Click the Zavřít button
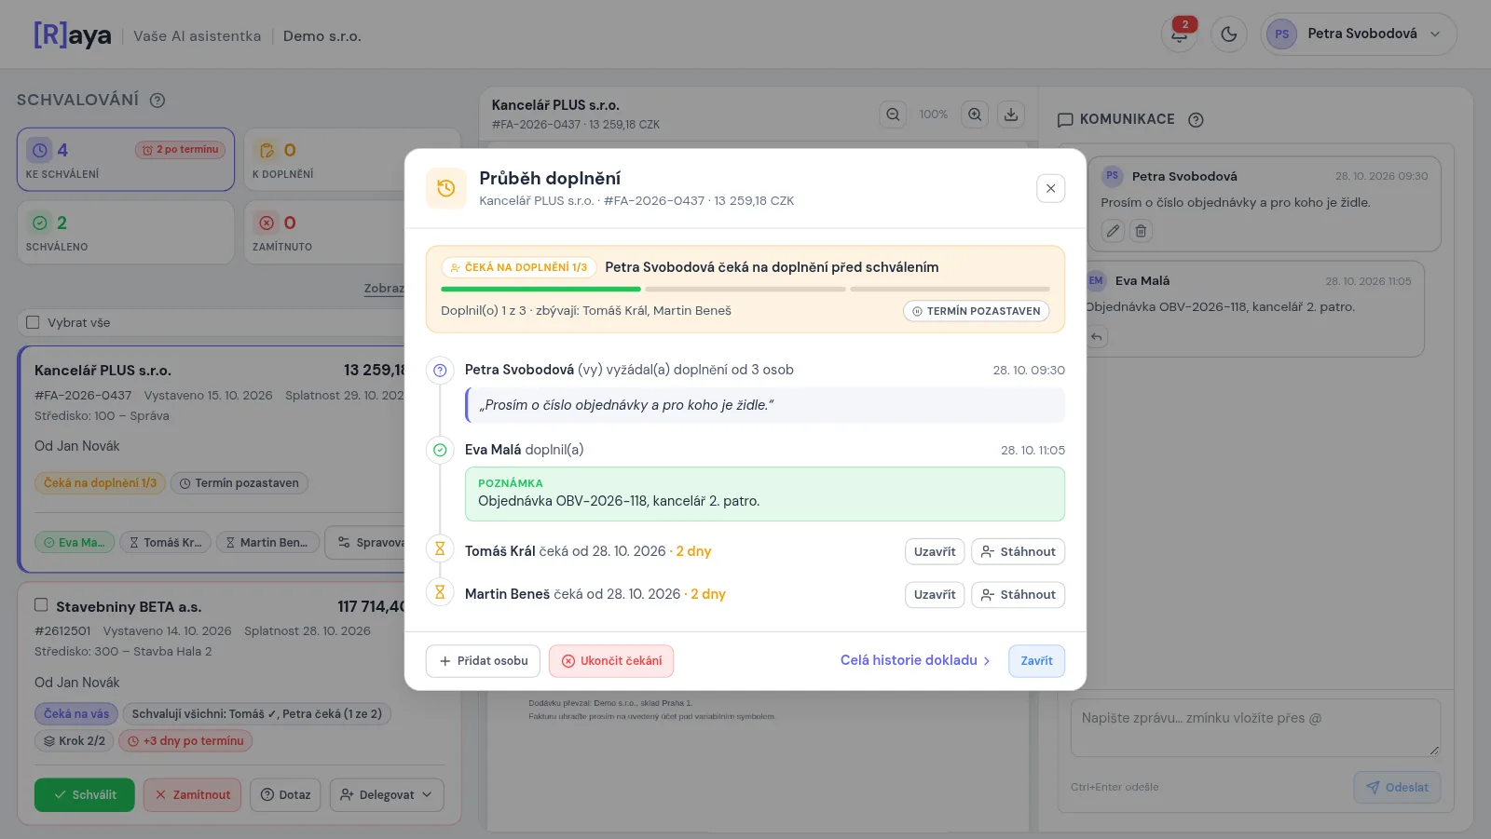This screenshot has width=1491, height=839. 1036,661
